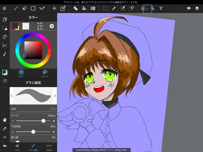The height and width of the screenshot is (152, 203).
Task: Open the speech bubble comment icon
Action: coord(189,8)
